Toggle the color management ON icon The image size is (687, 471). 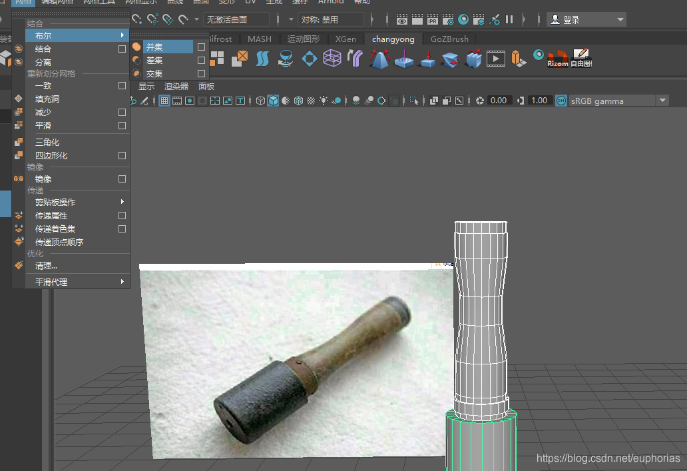point(561,101)
